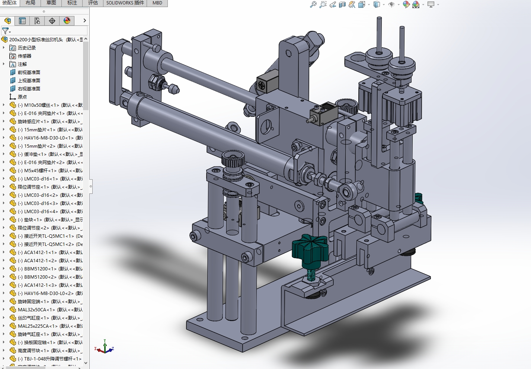Click the LMC03-d16<1> component icon
The height and width of the screenshot is (369, 531).
[x=13, y=179]
